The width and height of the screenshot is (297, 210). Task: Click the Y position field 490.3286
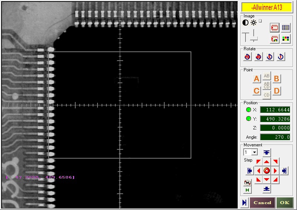275,119
